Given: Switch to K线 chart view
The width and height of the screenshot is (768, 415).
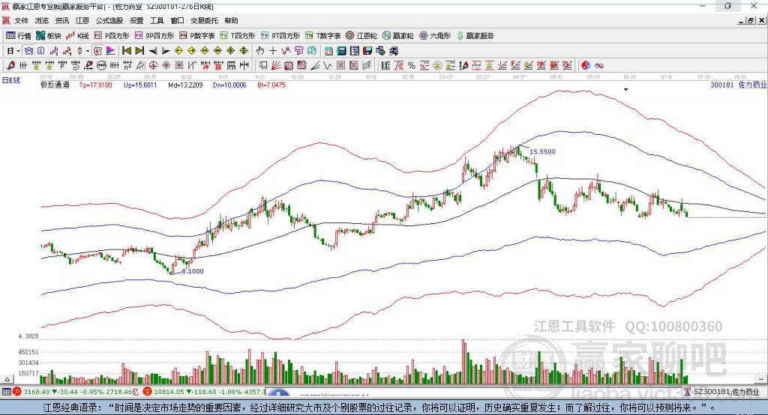Looking at the screenshot, I should coord(77,36).
